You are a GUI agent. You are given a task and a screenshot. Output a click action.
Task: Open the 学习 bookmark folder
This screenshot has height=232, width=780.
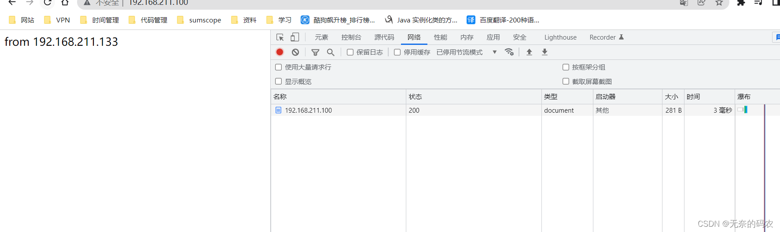[x=279, y=20]
